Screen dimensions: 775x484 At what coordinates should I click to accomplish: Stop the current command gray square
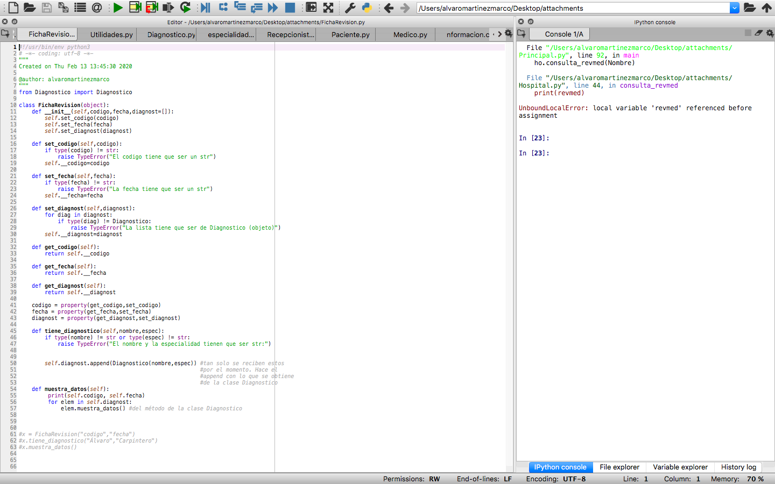point(748,33)
